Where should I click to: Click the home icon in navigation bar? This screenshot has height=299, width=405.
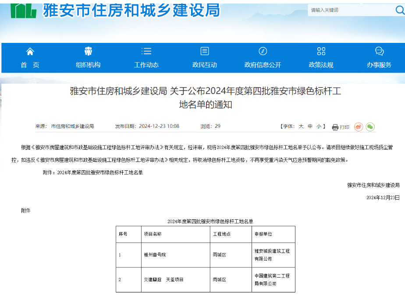pyautogui.click(x=30, y=52)
